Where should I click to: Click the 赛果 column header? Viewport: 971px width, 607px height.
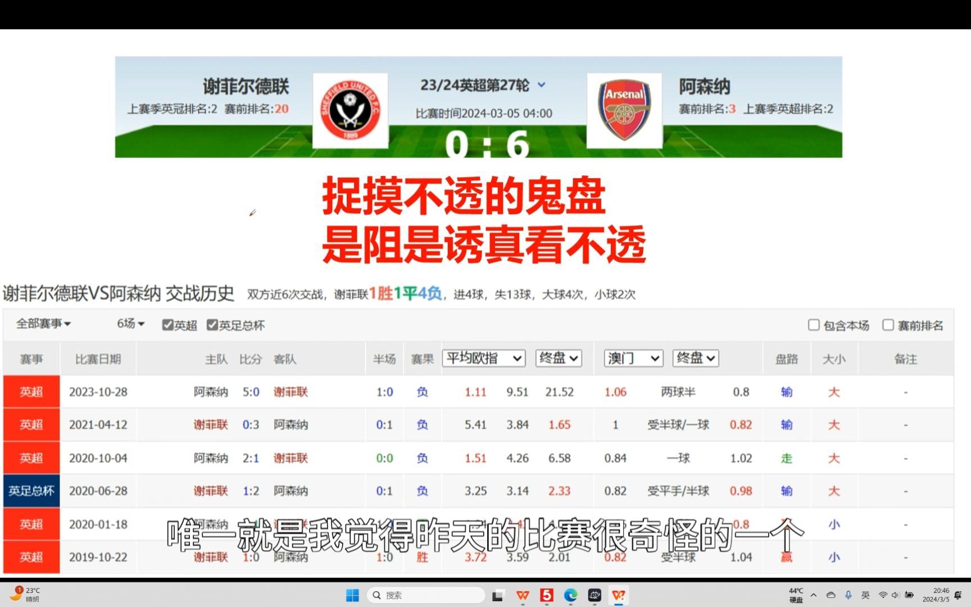coord(423,359)
